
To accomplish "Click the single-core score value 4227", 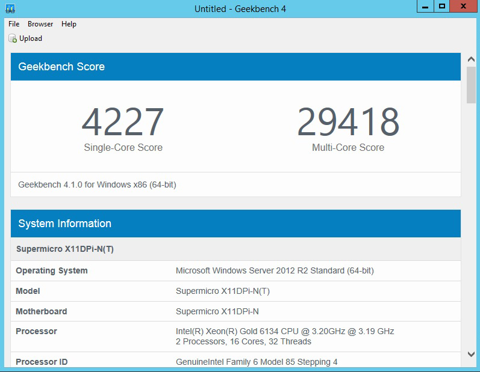I will [123, 122].
